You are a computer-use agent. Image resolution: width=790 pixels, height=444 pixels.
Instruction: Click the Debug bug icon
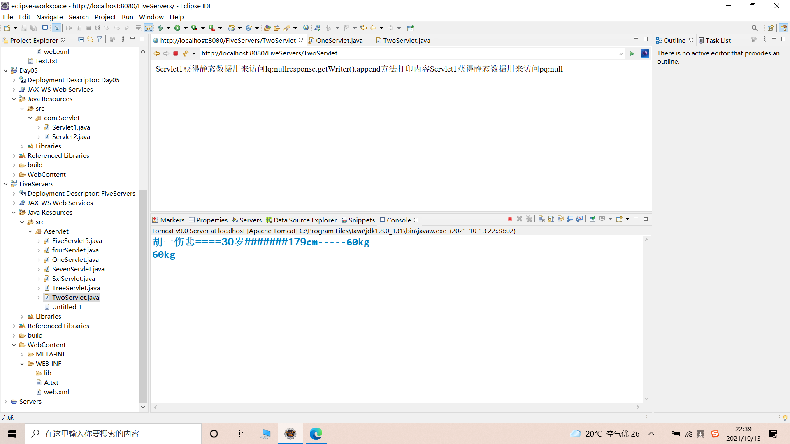[160, 28]
